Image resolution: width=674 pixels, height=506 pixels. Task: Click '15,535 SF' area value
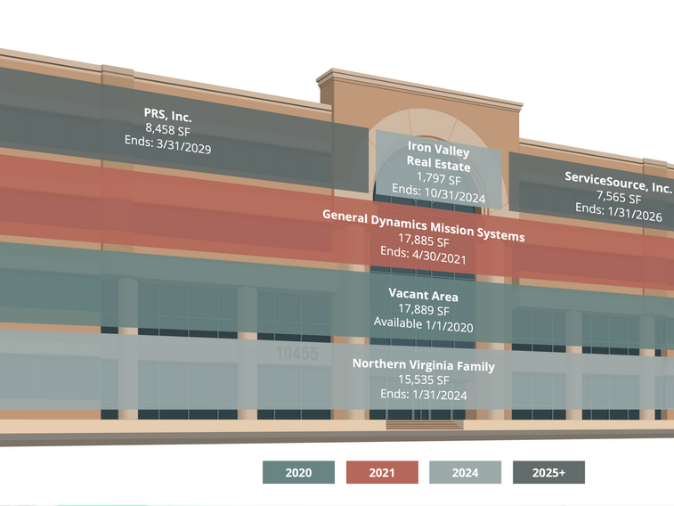click(424, 379)
